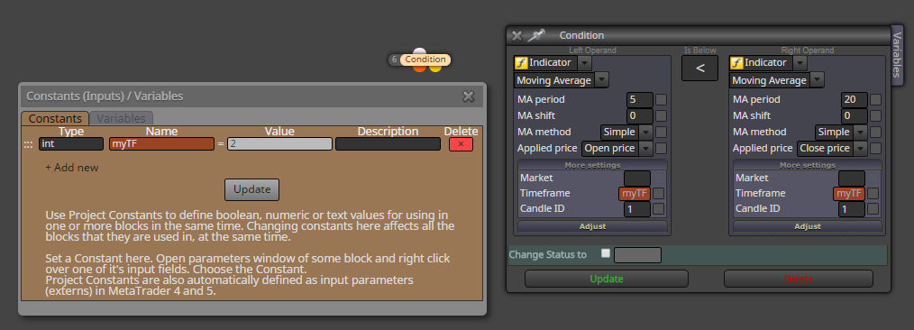Click the yellow connector under the Condition block
Viewport: 914px width, 330px height.
tap(434, 69)
